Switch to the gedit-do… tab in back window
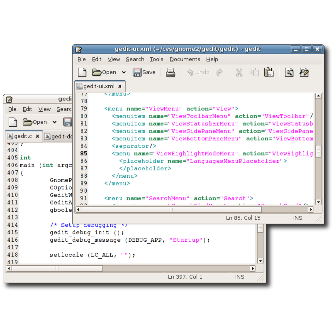This screenshot has width=334, height=334. point(58,136)
